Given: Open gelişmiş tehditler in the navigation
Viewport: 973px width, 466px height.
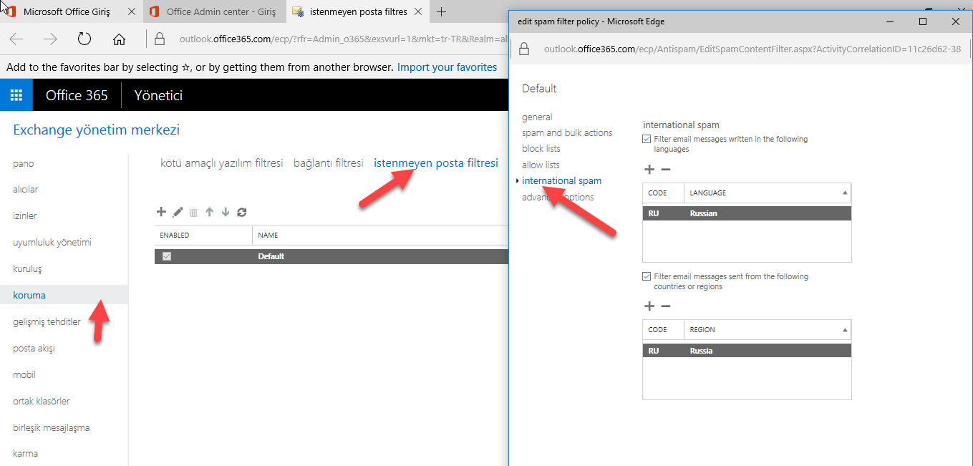Looking at the screenshot, I should point(47,321).
